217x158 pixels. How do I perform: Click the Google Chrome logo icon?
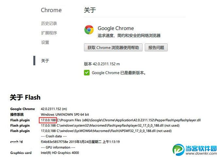[89, 30]
